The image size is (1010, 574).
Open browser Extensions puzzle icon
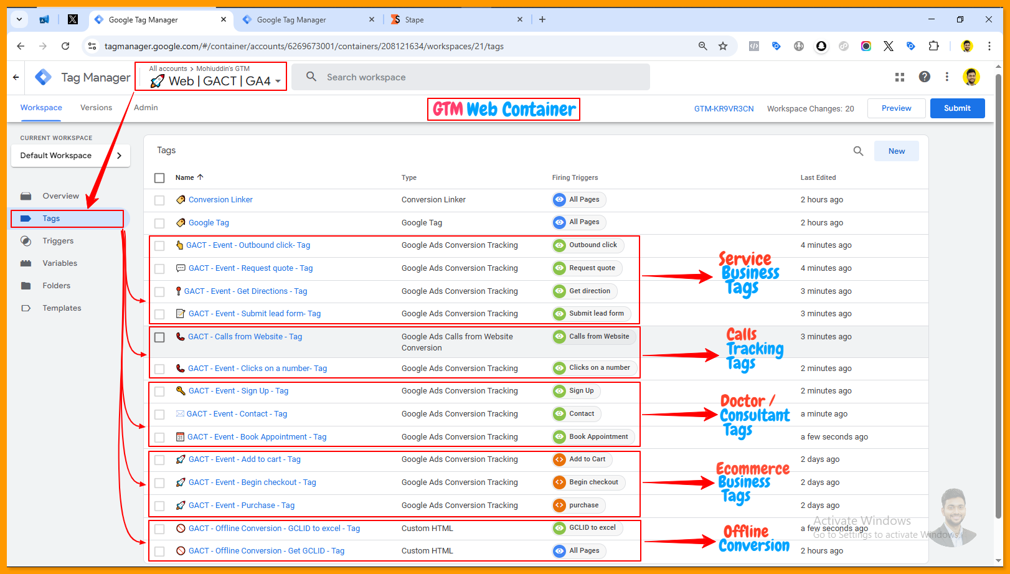click(933, 46)
